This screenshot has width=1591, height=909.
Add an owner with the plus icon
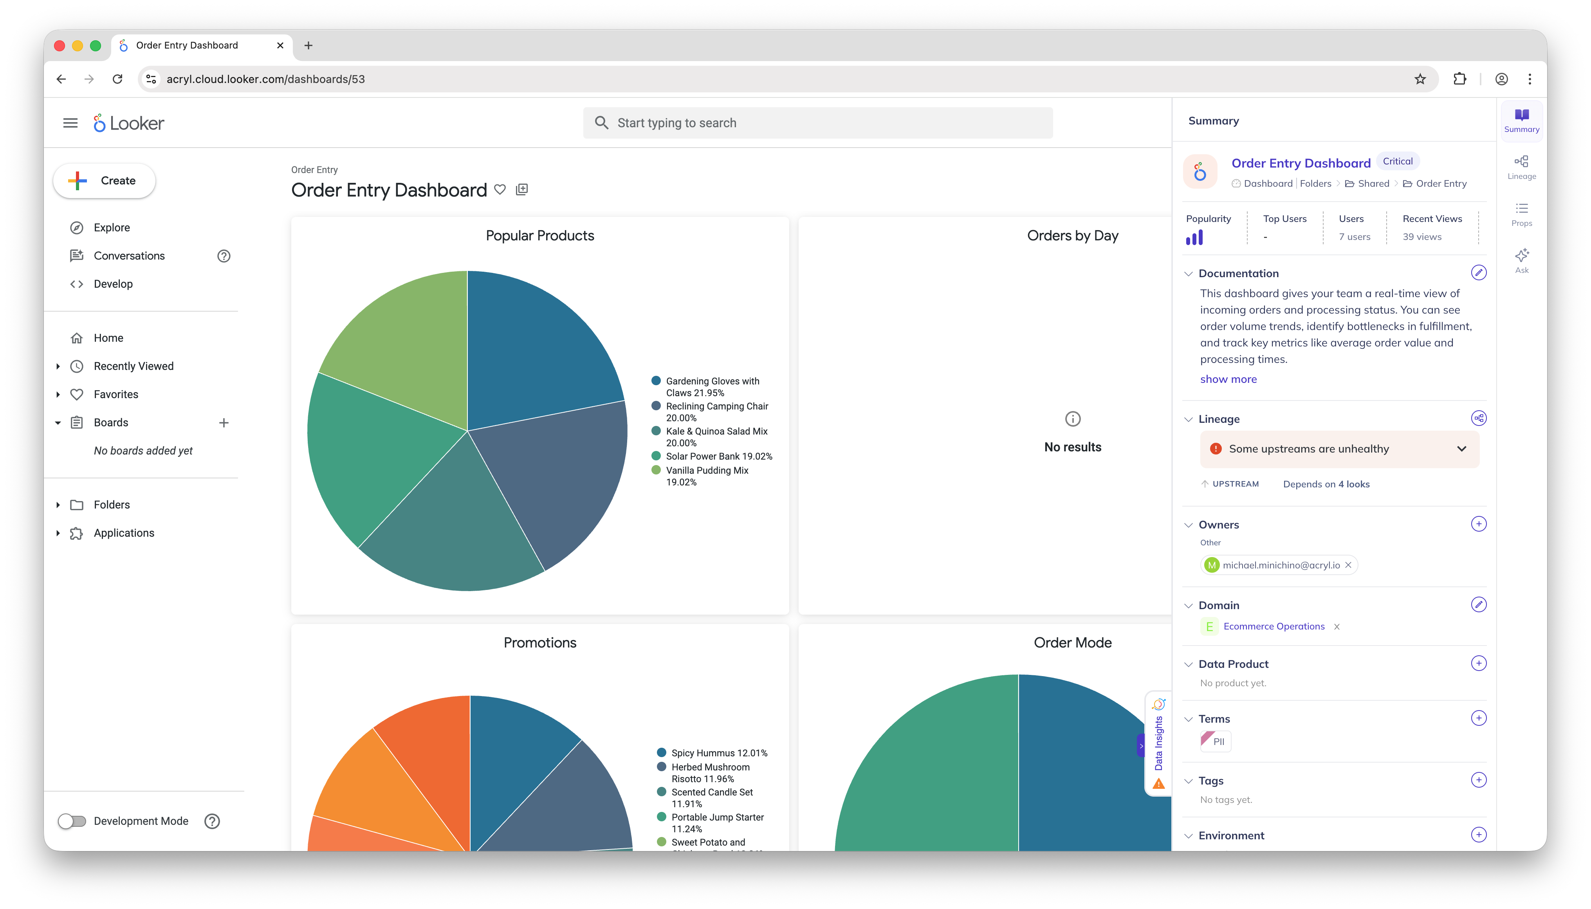coord(1478,524)
